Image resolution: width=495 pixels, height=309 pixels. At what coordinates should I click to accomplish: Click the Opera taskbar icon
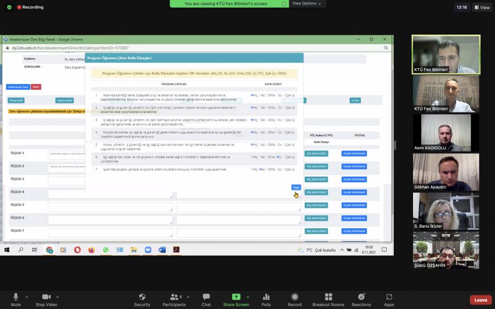pyautogui.click(x=78, y=250)
